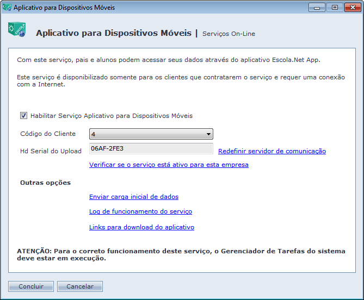Open the Código do Cliente combo box
Screen dimensions: 364x300
coord(151,134)
